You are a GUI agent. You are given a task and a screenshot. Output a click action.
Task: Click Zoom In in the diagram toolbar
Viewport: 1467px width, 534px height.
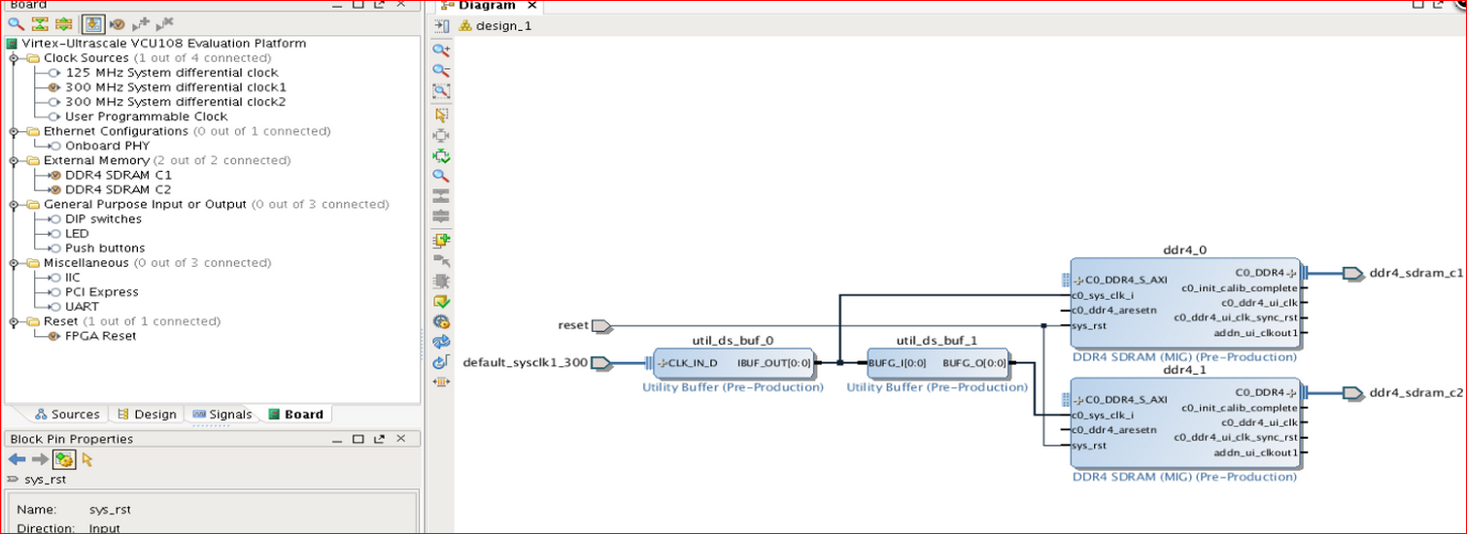click(x=441, y=50)
